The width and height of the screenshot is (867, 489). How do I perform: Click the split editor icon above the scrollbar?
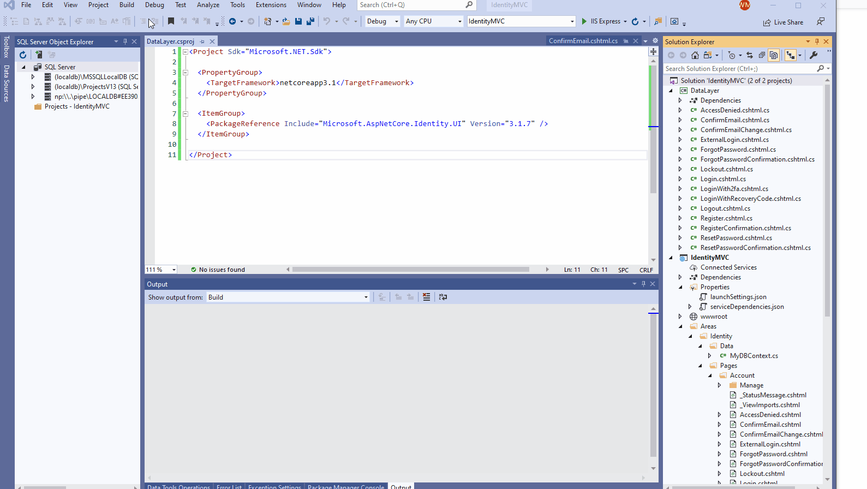(x=653, y=51)
